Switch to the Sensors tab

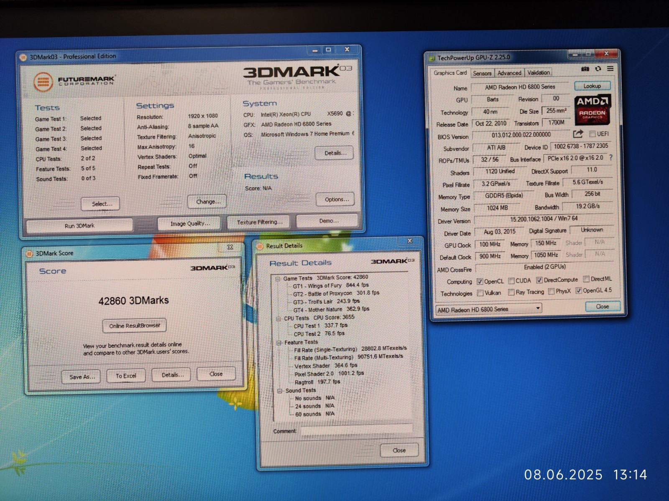pos(482,73)
